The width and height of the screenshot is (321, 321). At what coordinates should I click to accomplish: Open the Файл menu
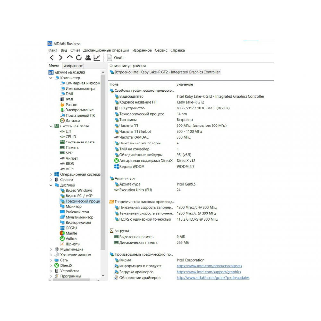point(53,50)
